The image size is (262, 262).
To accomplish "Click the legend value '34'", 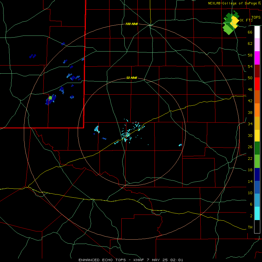I will click(250, 124).
